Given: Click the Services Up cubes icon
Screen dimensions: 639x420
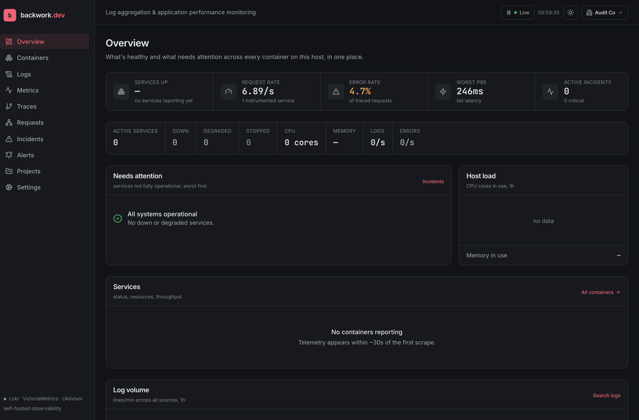Looking at the screenshot, I should (121, 91).
